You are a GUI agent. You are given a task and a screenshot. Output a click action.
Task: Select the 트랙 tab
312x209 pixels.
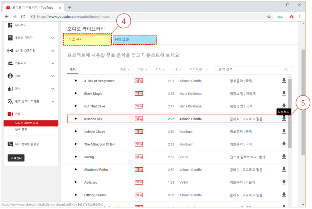(73, 70)
